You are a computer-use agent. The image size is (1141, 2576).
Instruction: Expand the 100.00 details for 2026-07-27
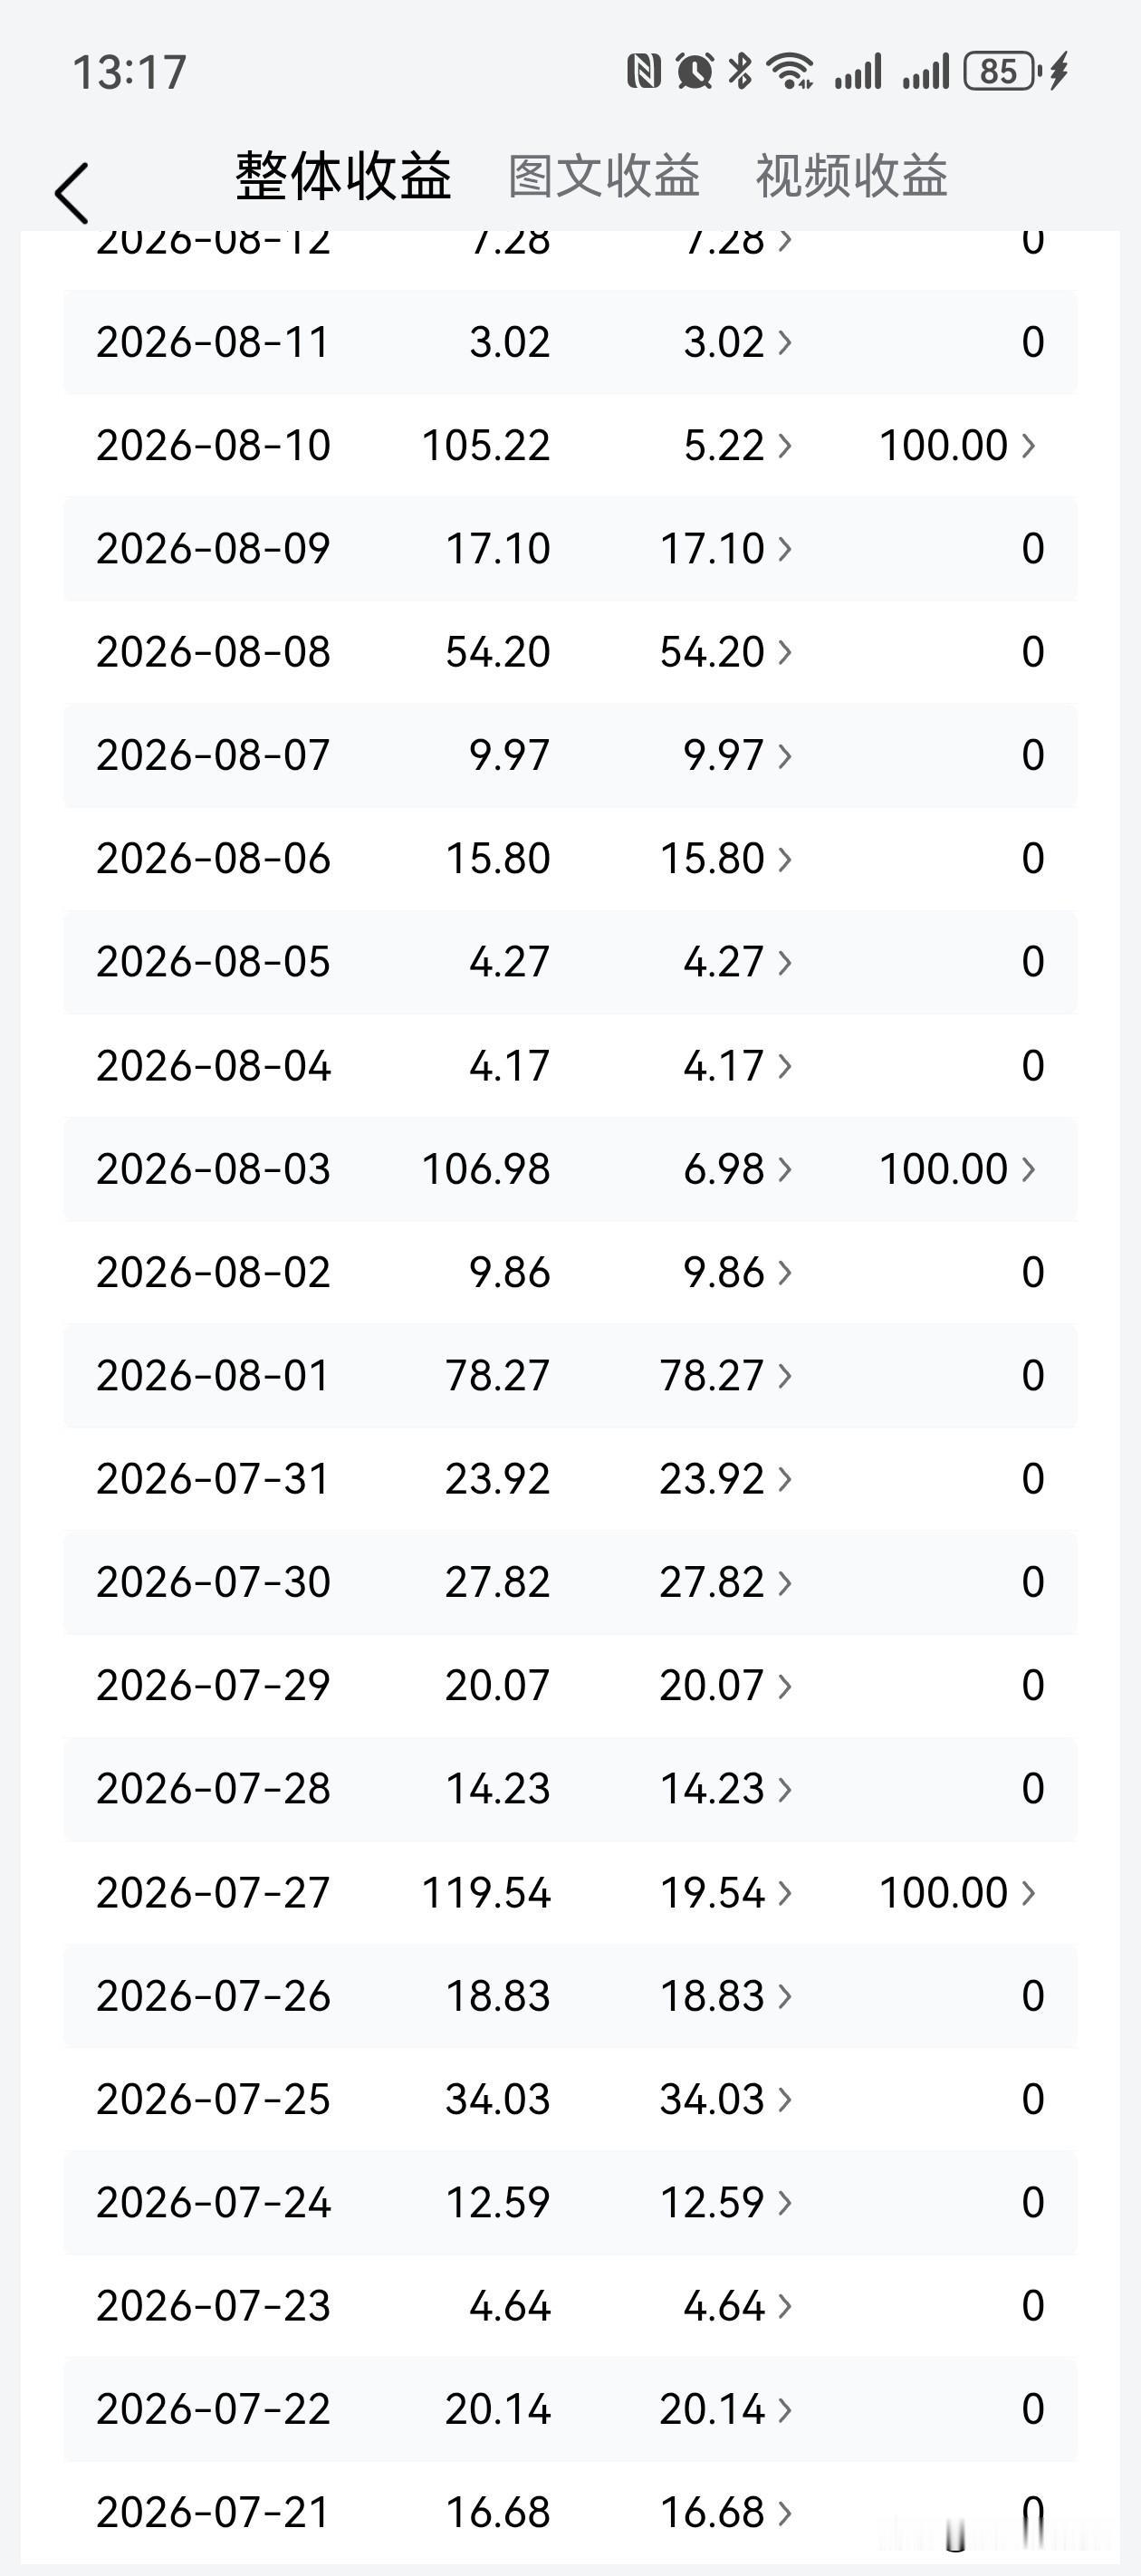click(x=957, y=1892)
